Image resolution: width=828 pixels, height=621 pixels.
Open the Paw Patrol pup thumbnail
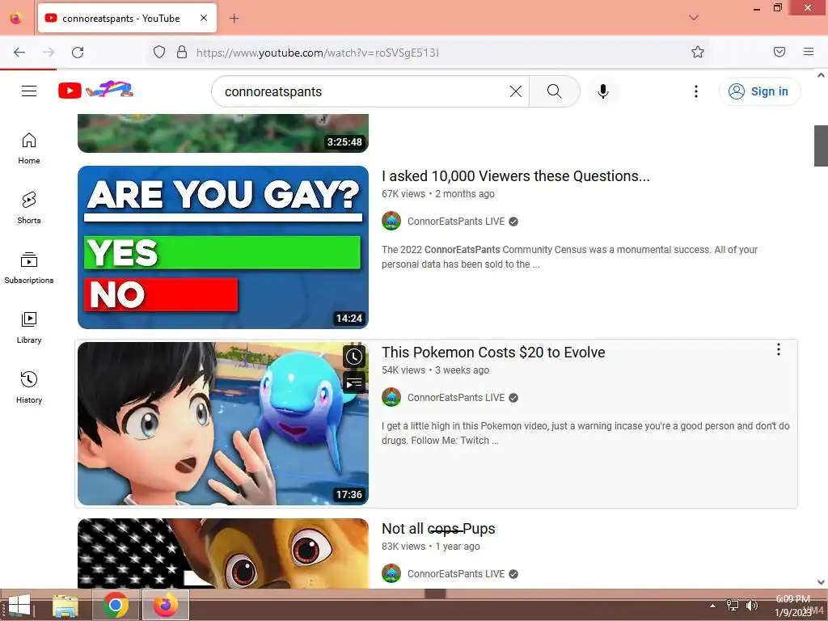click(x=223, y=553)
